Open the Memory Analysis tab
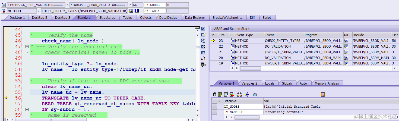Screen dimensions: 399x121 [327, 83]
